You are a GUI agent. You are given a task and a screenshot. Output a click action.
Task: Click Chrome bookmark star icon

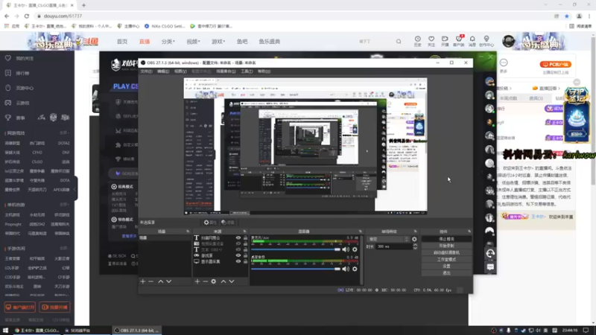tap(567, 16)
